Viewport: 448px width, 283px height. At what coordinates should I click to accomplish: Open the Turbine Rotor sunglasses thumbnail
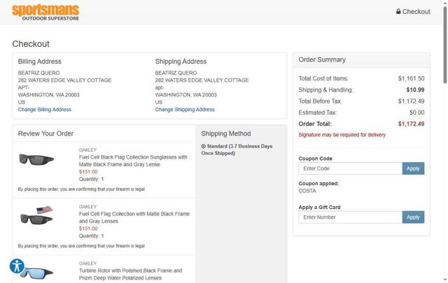36,273
